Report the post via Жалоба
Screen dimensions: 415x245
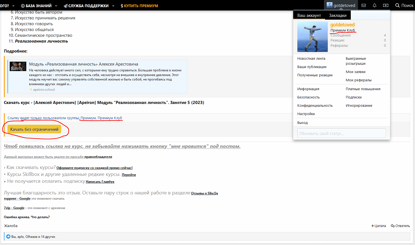click(11, 226)
